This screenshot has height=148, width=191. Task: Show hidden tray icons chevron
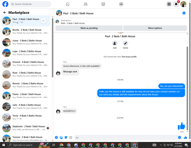pyautogui.click(x=161, y=145)
